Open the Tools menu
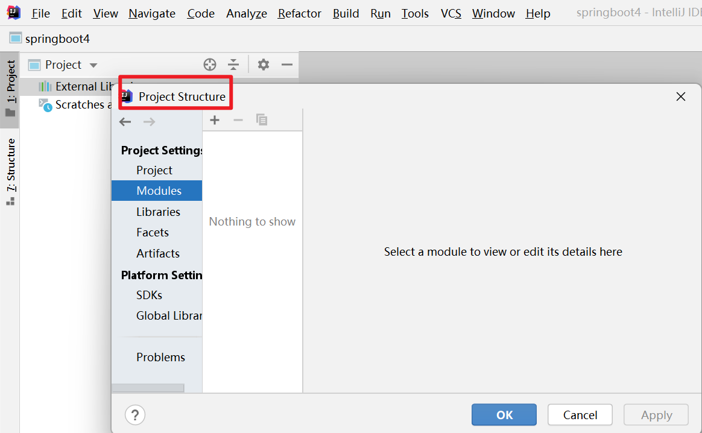702x433 pixels. tap(415, 13)
